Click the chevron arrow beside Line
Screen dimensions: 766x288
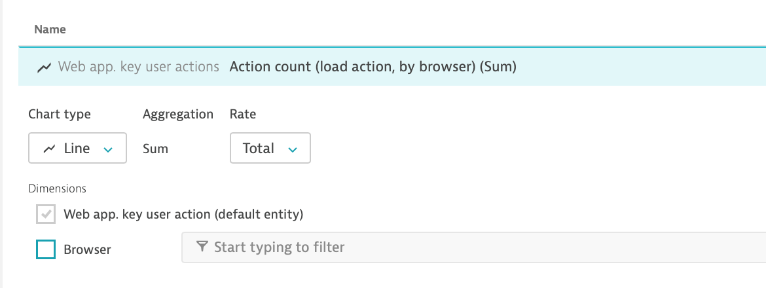(x=108, y=150)
